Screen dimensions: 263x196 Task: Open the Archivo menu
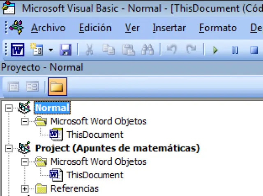tap(48, 28)
